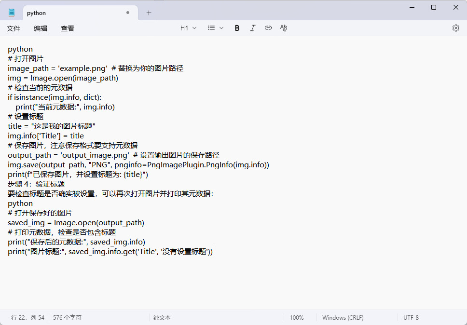Expand the list style dropdown arrow
The image size is (467, 325).
(x=221, y=28)
